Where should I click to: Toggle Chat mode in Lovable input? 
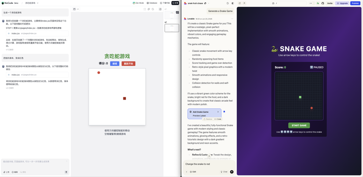coord(224,172)
